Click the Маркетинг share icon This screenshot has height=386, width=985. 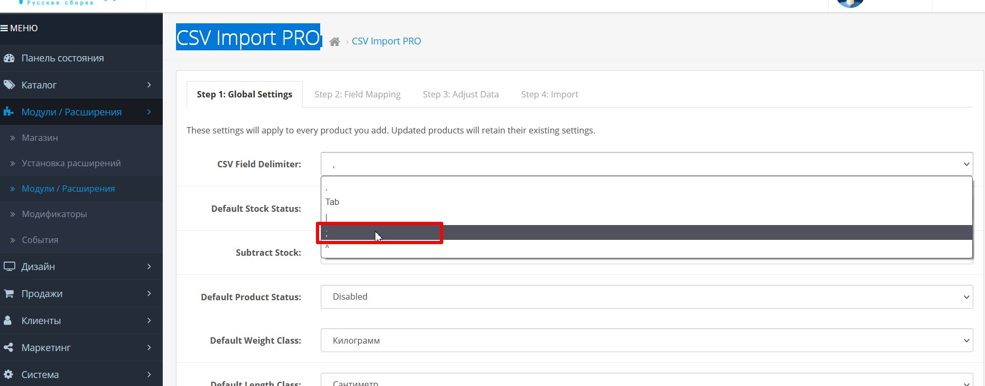point(8,347)
